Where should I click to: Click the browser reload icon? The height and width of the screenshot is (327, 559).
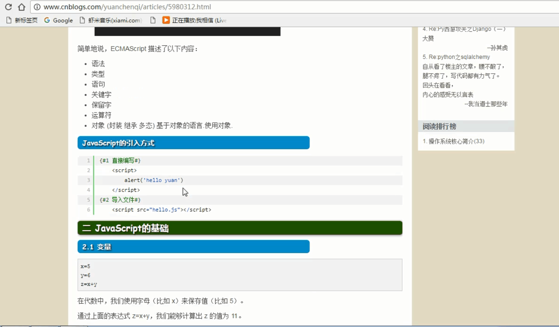click(x=8, y=7)
